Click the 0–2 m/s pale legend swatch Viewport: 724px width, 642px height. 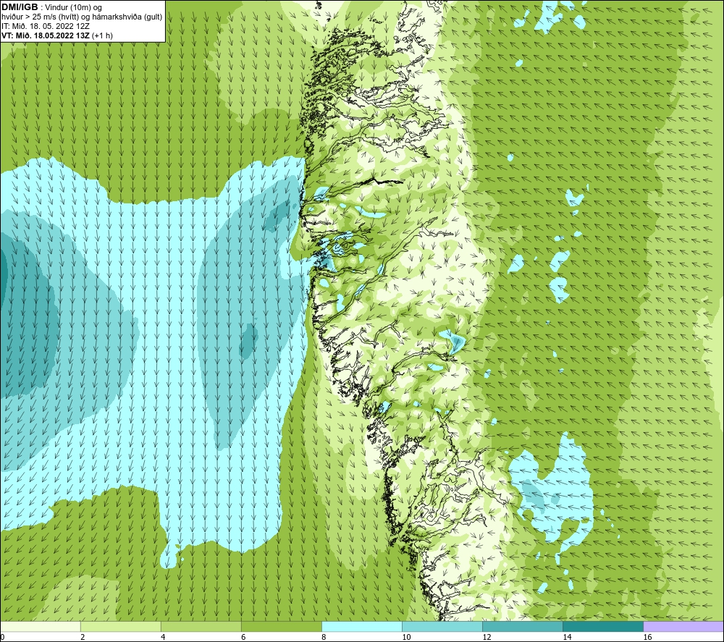(x=40, y=626)
